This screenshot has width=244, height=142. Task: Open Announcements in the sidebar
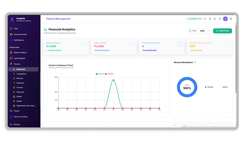coord(24,34)
